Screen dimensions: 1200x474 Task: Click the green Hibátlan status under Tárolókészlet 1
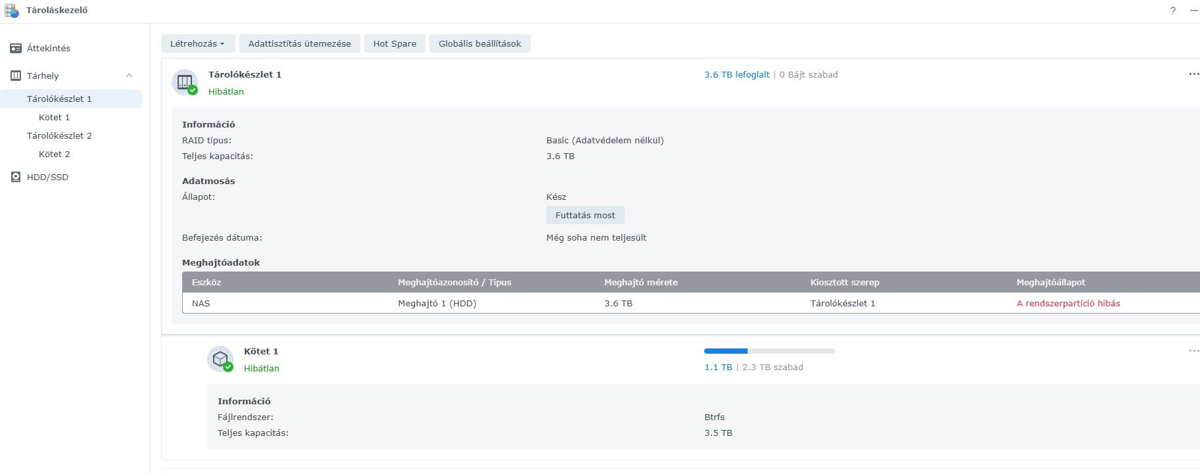[x=226, y=92]
